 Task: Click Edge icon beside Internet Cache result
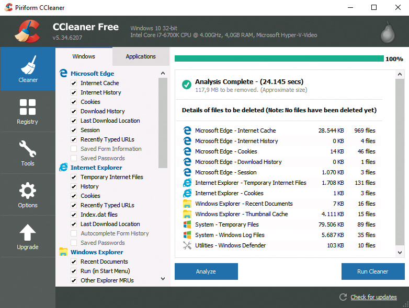(x=187, y=131)
